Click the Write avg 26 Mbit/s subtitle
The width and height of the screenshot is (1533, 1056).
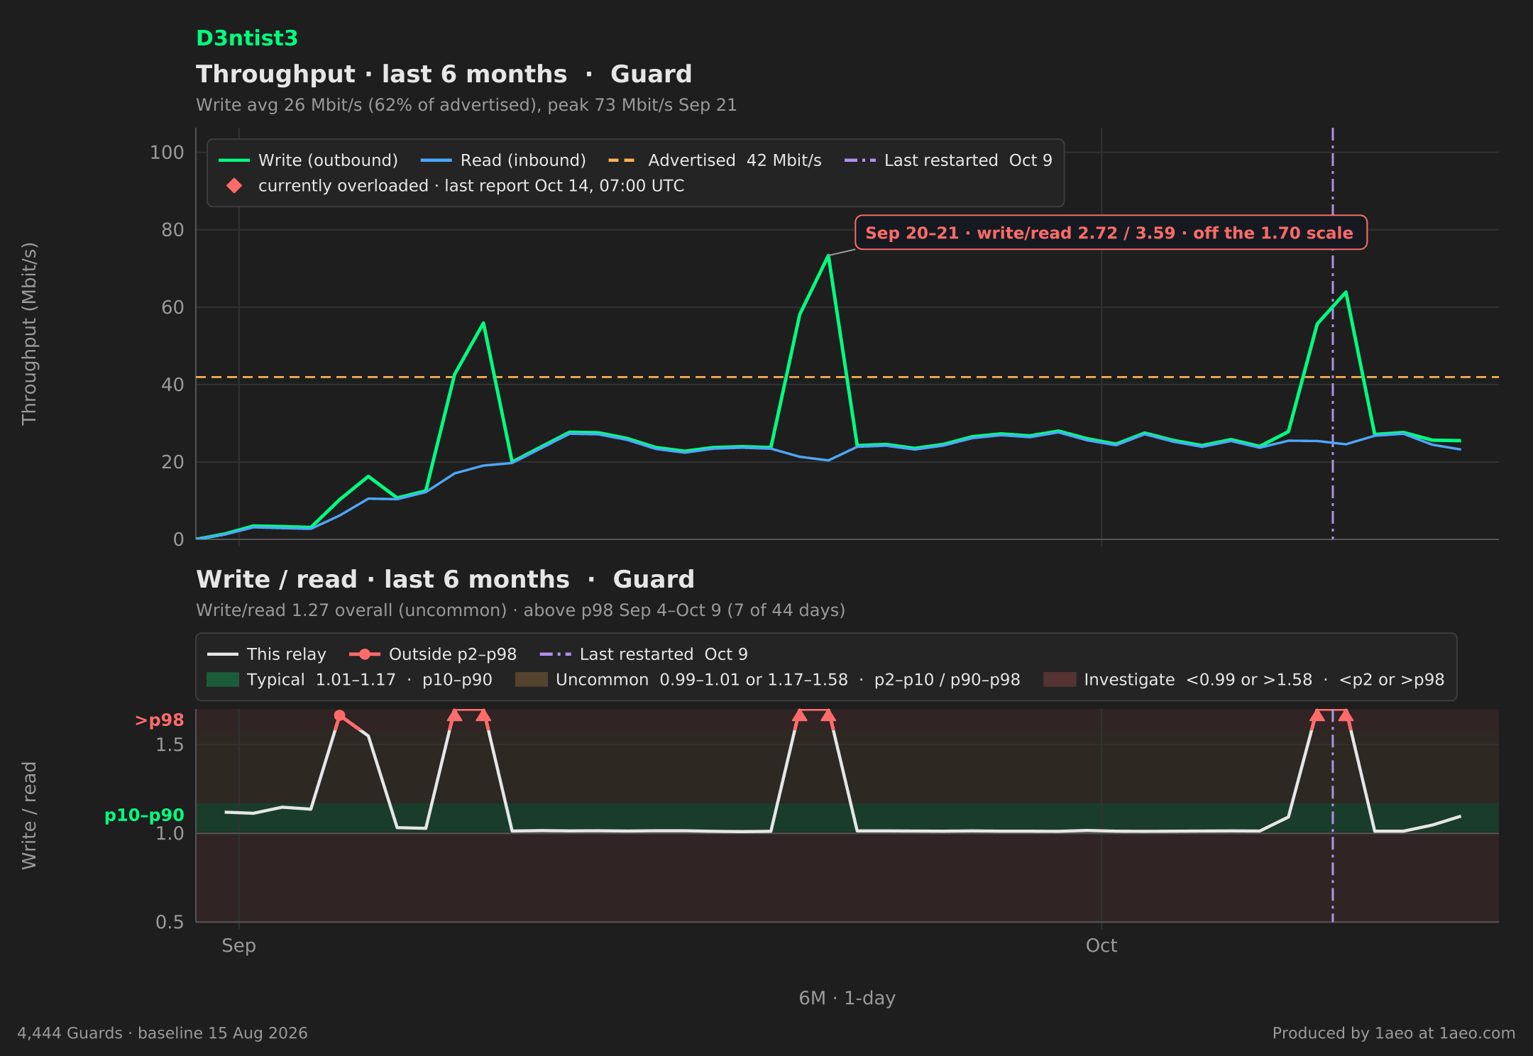pos(466,105)
